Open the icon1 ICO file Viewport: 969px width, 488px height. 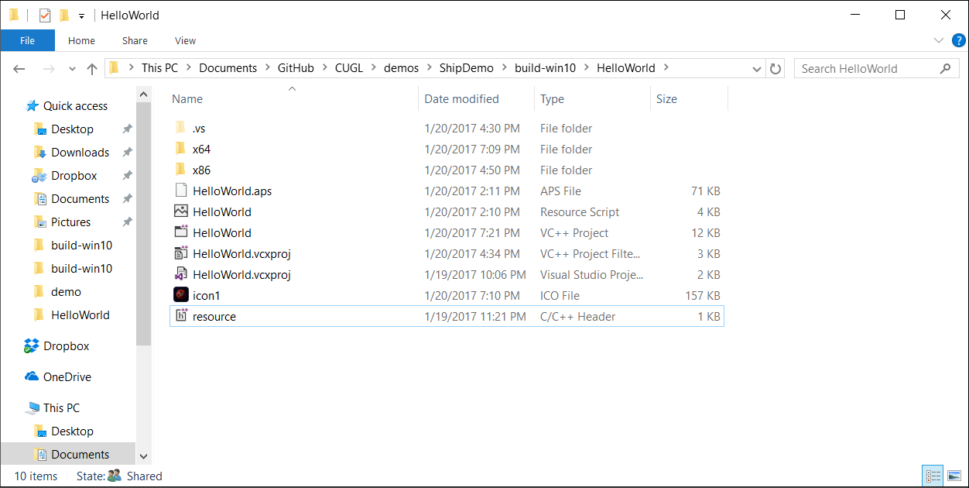[206, 295]
